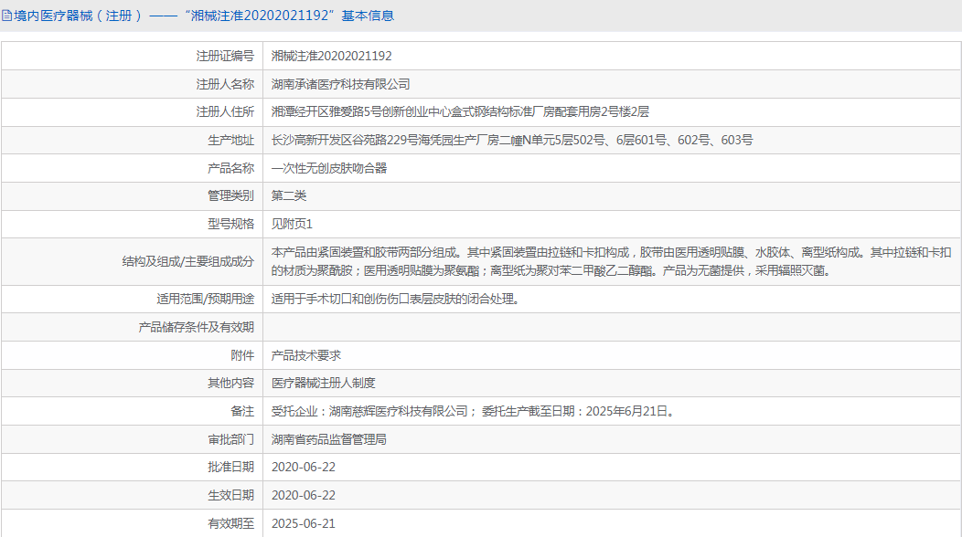Open the 产品技术要求 attachment entry
962x537 pixels.
pyautogui.click(x=306, y=355)
